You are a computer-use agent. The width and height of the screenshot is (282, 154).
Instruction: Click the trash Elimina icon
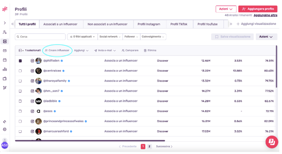pos(145,51)
